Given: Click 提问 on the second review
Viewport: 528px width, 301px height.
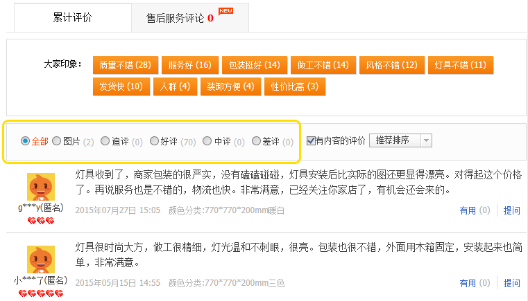Looking at the screenshot, I should coord(512,283).
